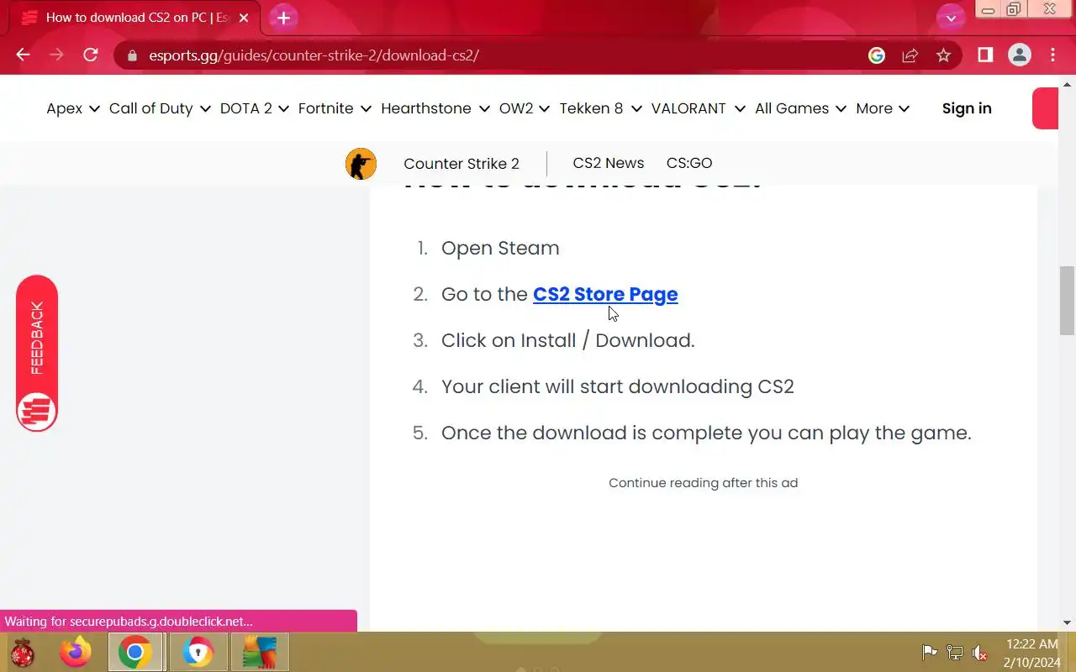Click the Action Center flag icon
This screenshot has height=672, width=1076.
coord(930,653)
